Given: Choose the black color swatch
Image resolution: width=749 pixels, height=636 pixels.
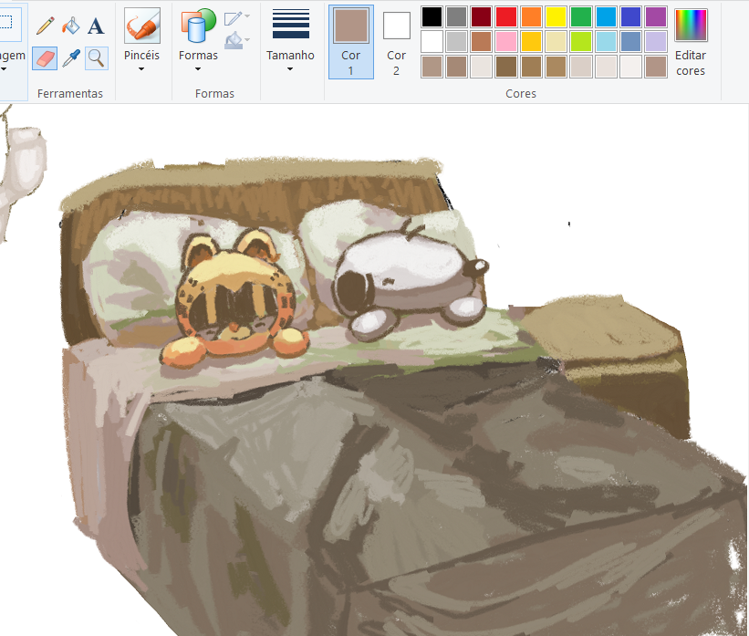Looking at the screenshot, I should [432, 17].
